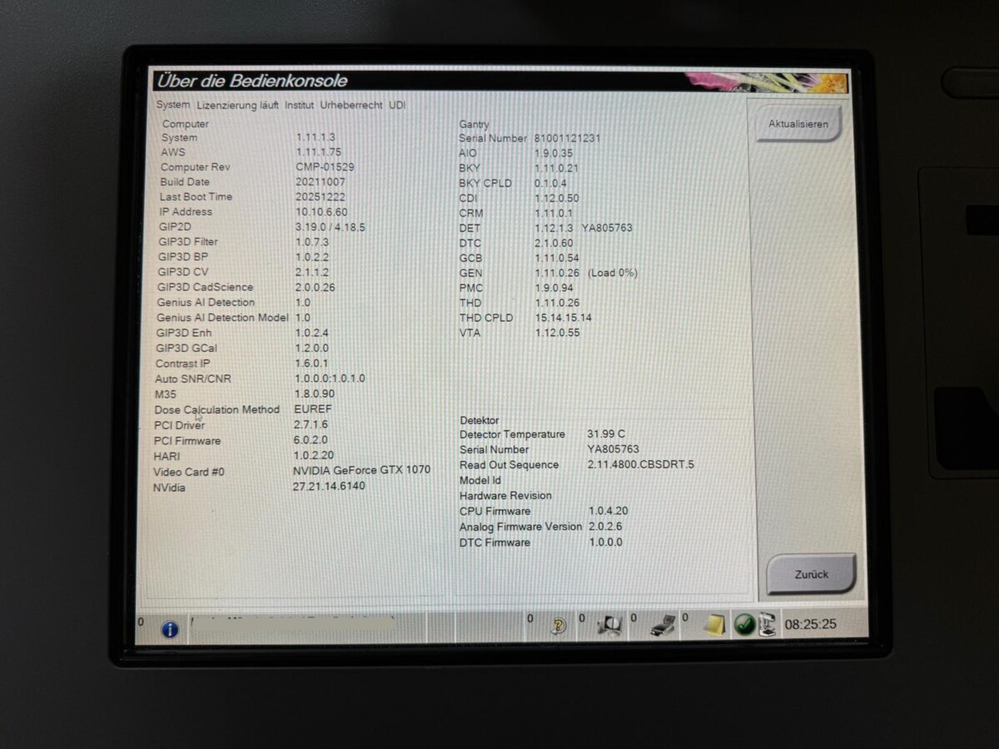Select the Institut tab
The image size is (999, 749).
pyautogui.click(x=299, y=105)
